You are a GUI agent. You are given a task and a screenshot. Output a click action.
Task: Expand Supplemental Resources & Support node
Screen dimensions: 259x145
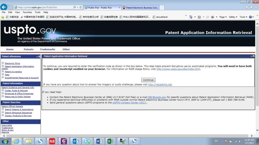coord(3,77)
